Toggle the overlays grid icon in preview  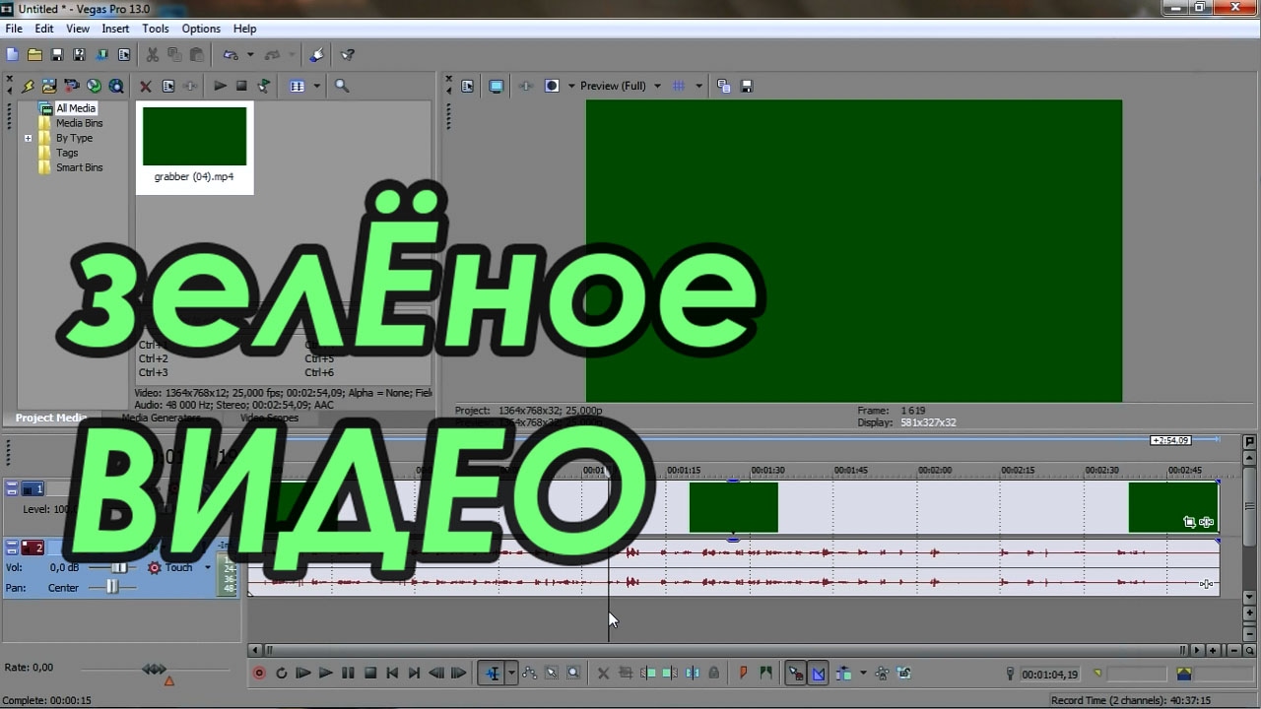(x=679, y=86)
